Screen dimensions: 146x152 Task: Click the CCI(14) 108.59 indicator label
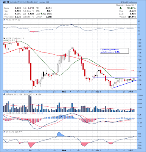[13, 132]
